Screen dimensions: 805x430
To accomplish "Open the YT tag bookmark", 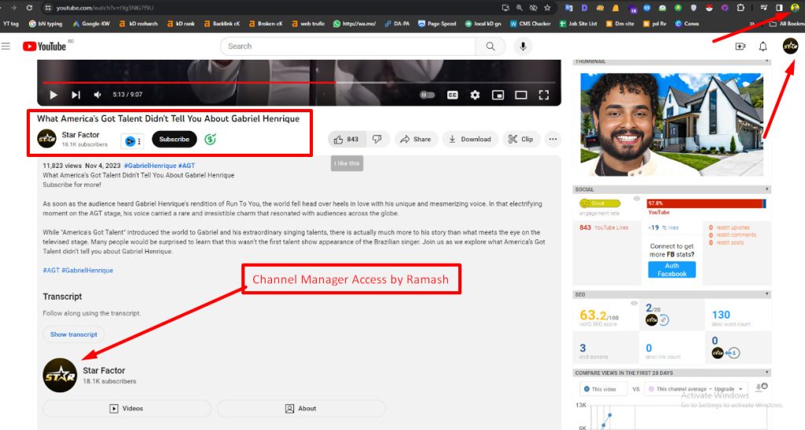I will click(11, 24).
